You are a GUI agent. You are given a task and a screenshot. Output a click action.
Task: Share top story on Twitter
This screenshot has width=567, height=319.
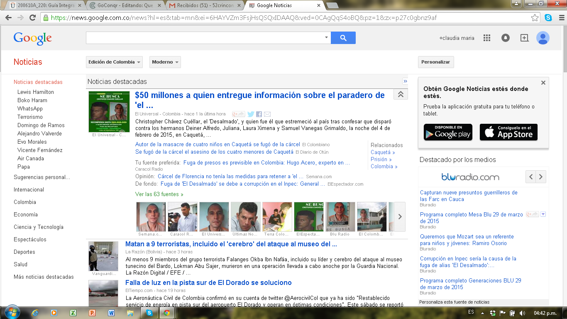251,114
